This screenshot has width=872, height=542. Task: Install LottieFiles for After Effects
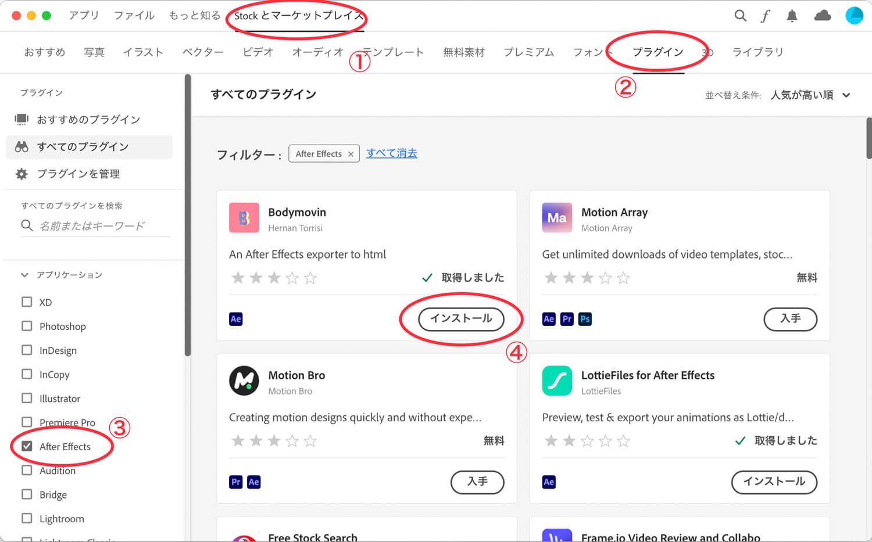774,482
